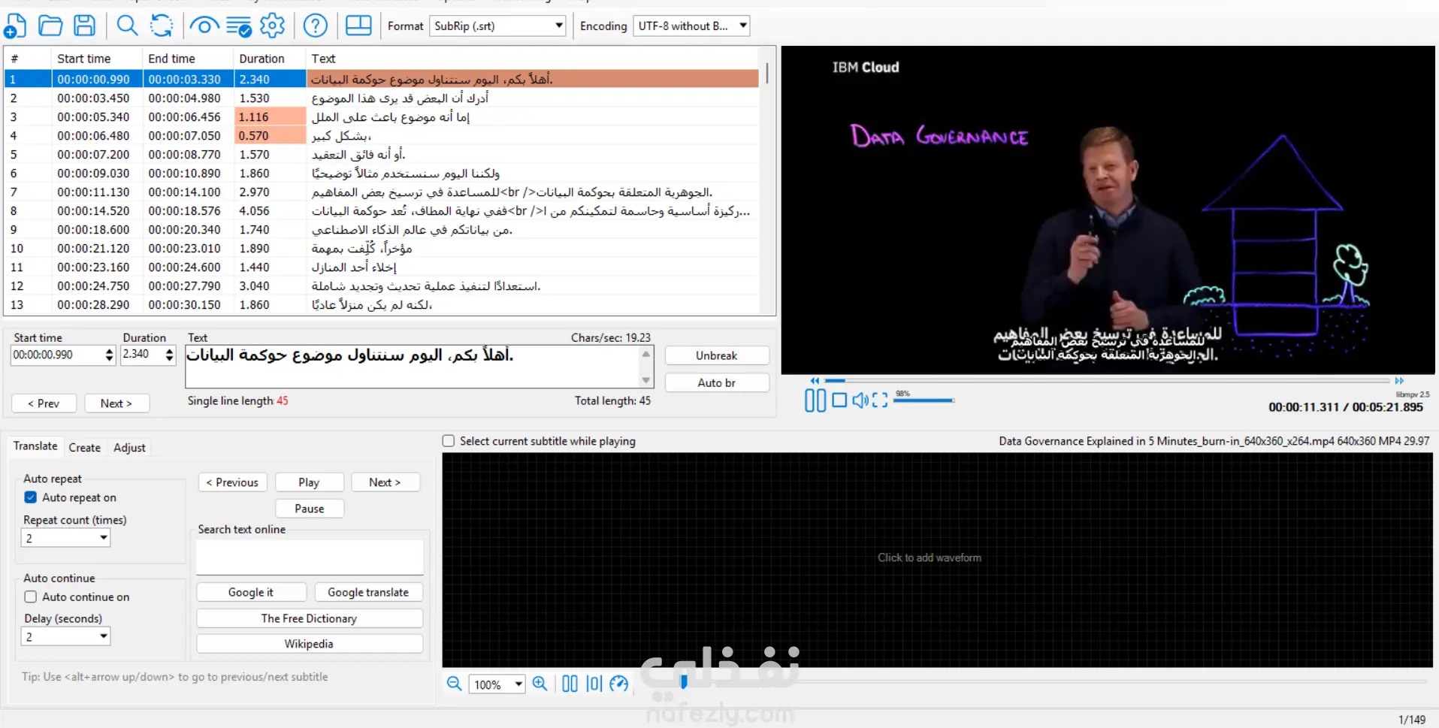Select subtitle row 7 at 00:00:11.130
This screenshot has width=1439, height=728.
(x=382, y=192)
